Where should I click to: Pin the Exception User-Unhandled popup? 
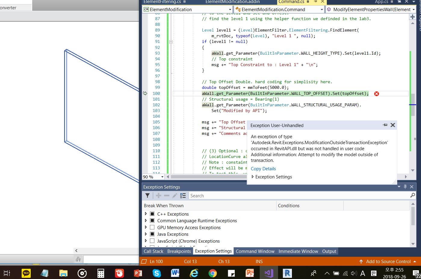(385, 125)
